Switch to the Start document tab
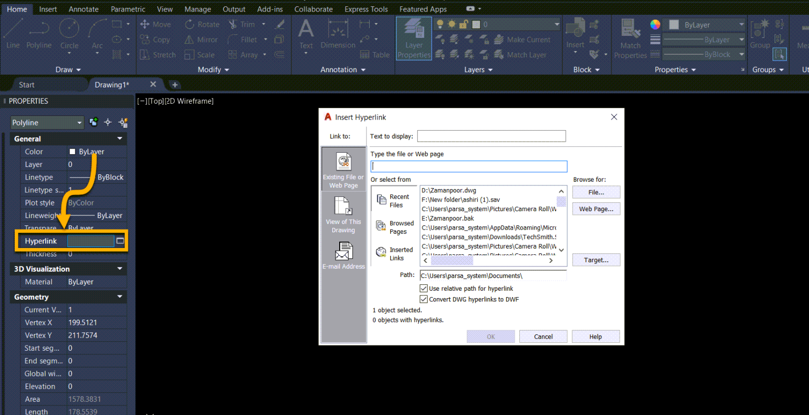The width and height of the screenshot is (809, 415). click(x=26, y=85)
